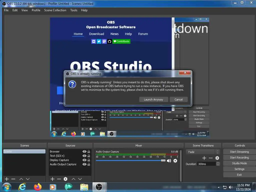This screenshot has width=256, height=192.
Task: Open the Help menu in menu bar
Action: tap(84, 10)
